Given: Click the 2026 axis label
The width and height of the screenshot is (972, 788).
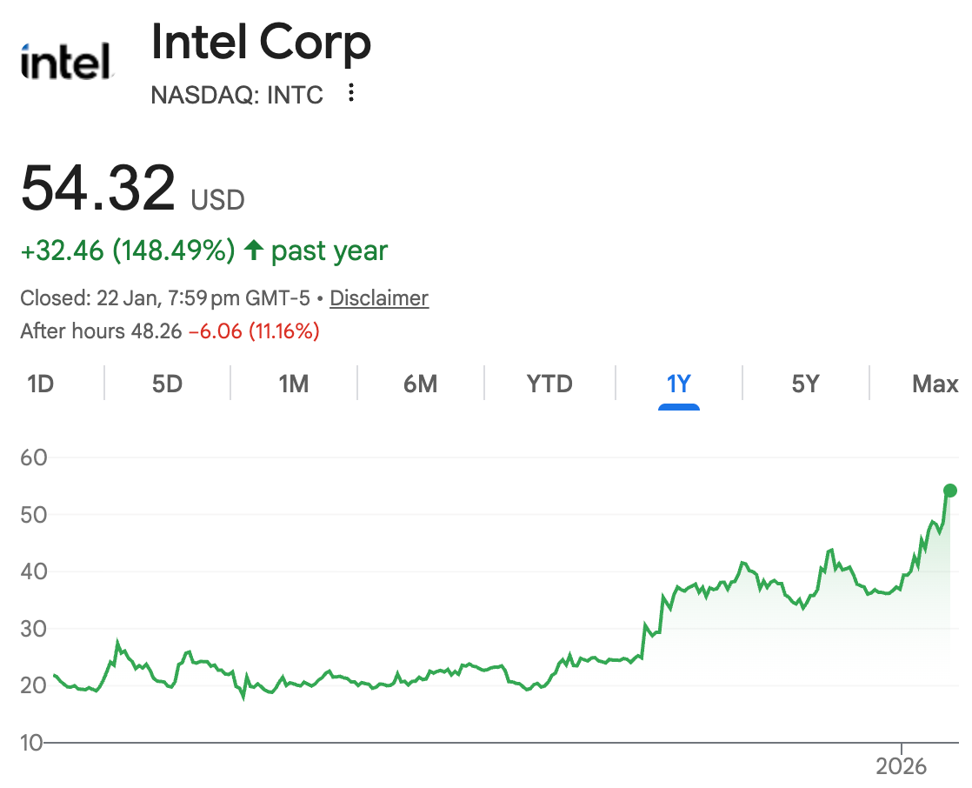Looking at the screenshot, I should 902,766.
